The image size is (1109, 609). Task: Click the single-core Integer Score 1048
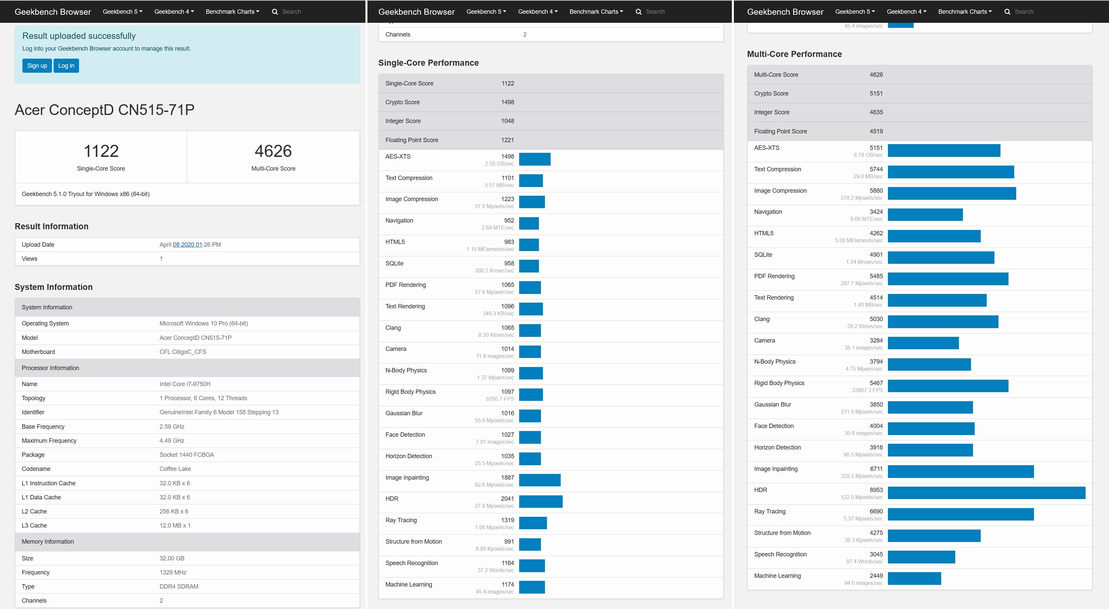pos(507,121)
